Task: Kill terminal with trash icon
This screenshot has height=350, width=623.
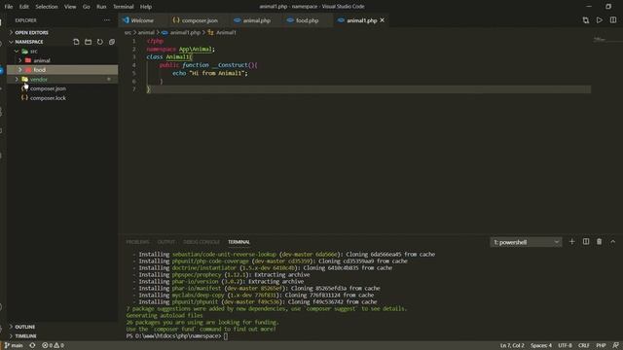Action: coord(600,242)
